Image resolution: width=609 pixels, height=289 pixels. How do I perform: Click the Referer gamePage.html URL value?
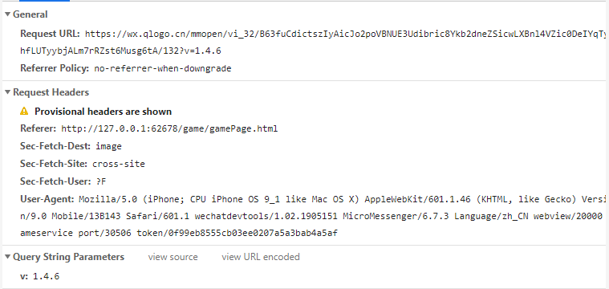(169, 128)
